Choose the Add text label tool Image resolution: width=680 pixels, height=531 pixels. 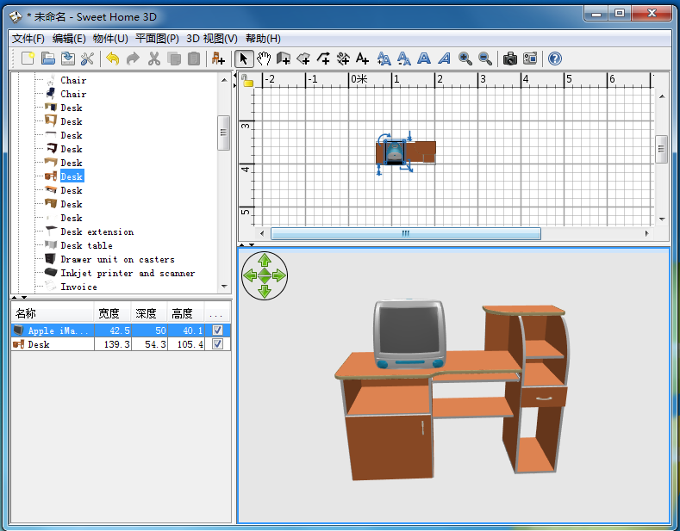click(x=362, y=59)
